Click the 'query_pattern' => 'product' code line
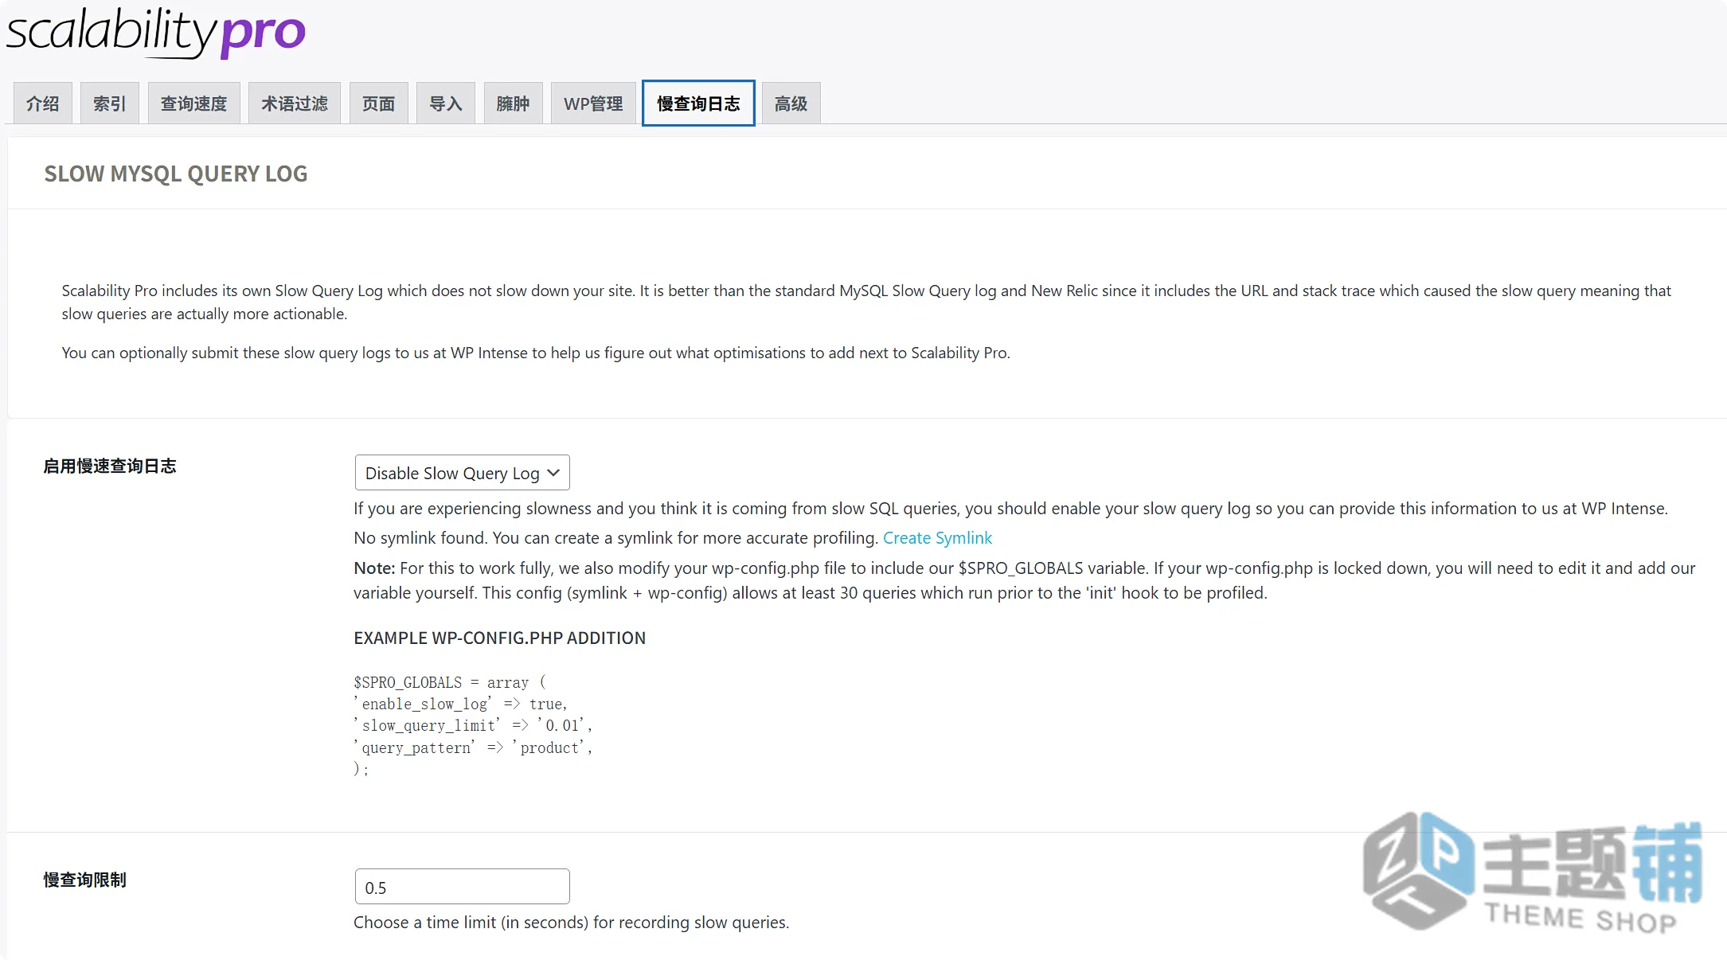 coord(473,748)
